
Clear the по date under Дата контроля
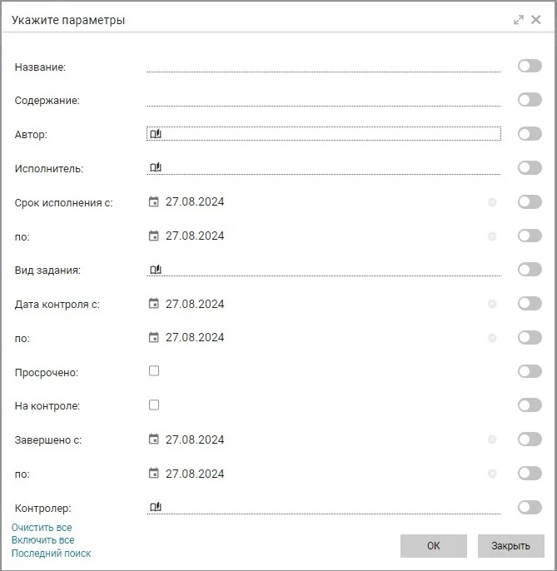(x=492, y=338)
